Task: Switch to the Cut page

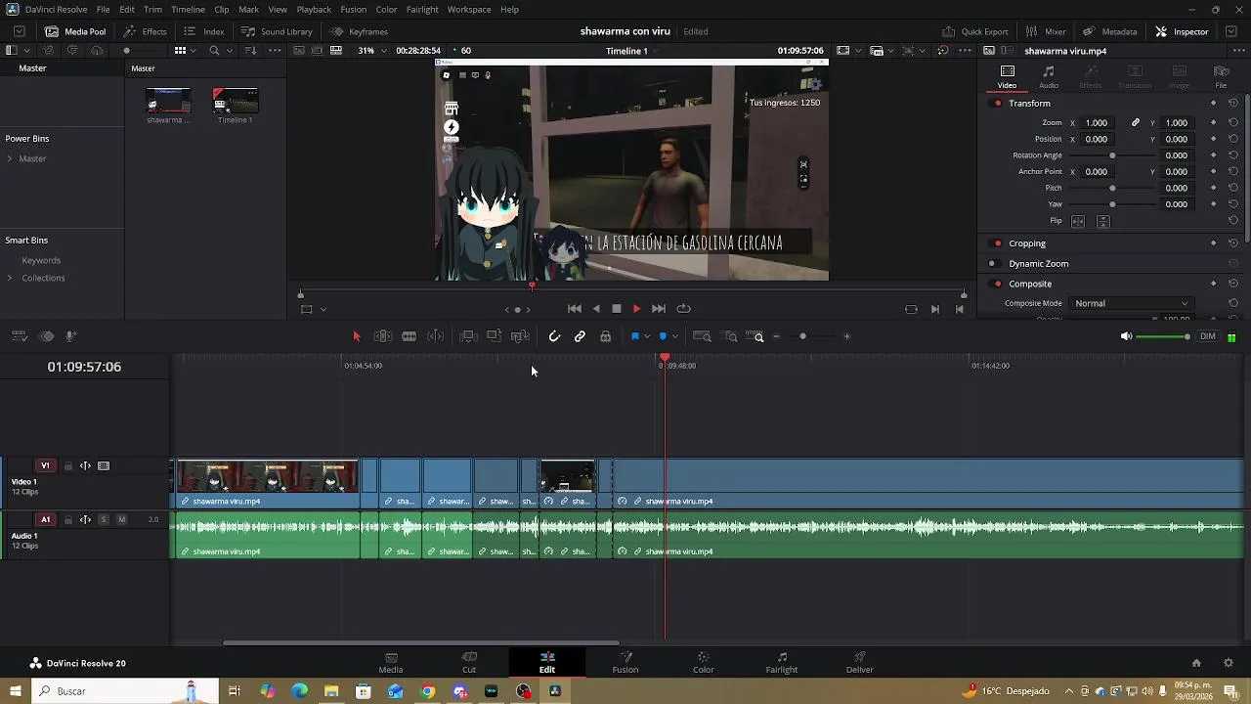Action: coord(469,662)
